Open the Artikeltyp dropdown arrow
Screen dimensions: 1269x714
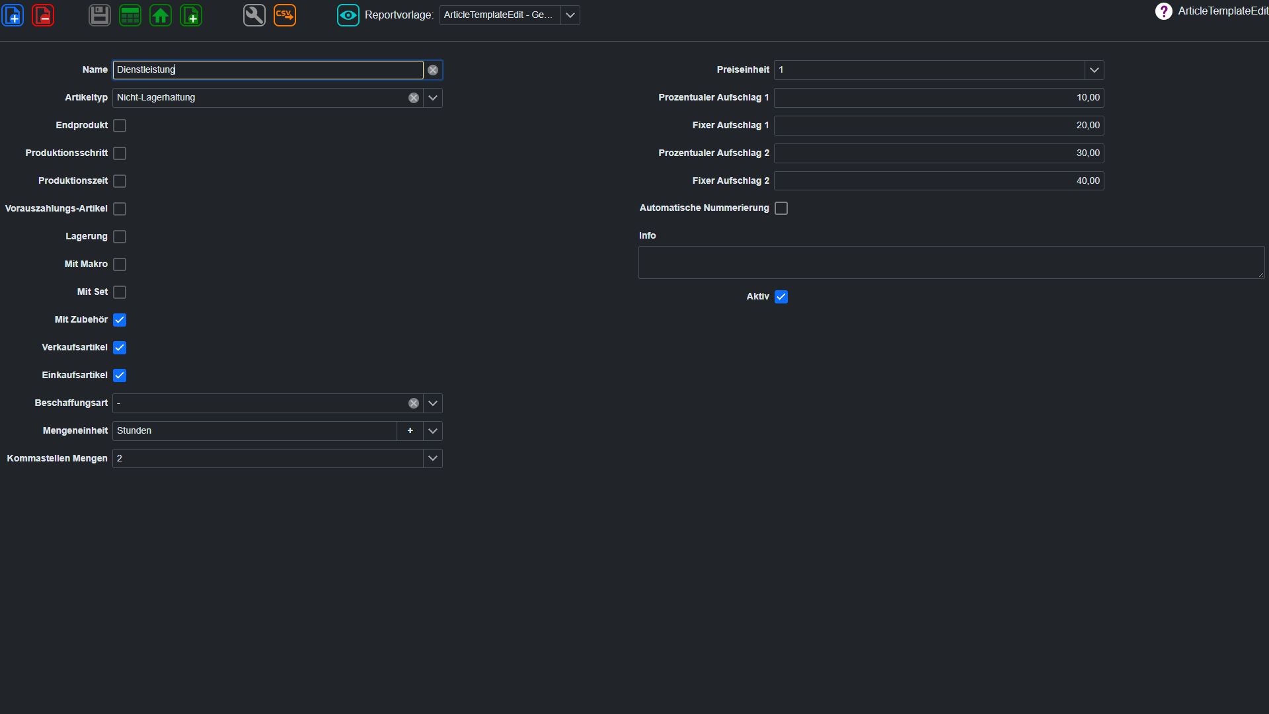(x=433, y=98)
